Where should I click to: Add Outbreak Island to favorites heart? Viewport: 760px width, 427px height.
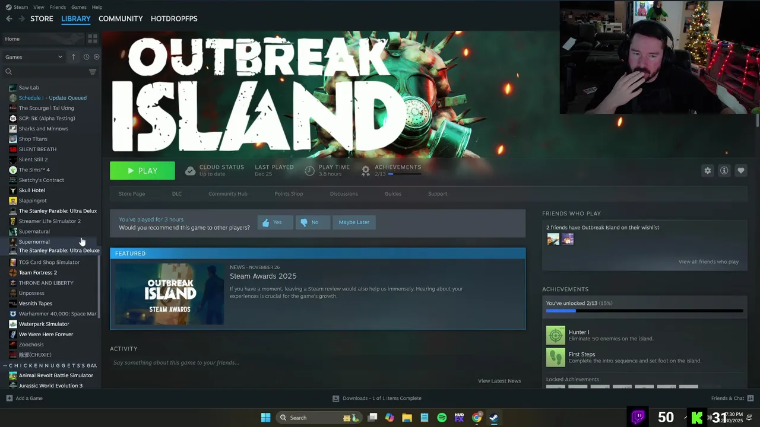(740, 170)
